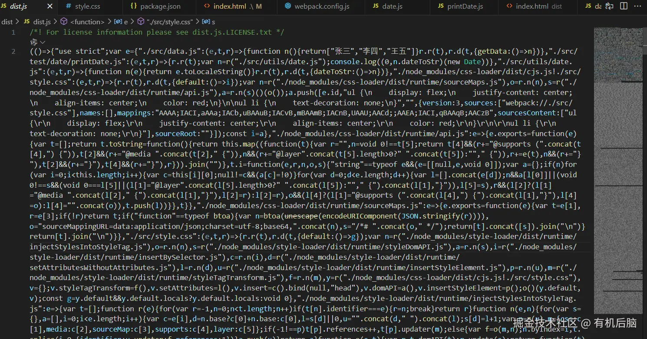Click the HTML icon on index.html dist tab

pos(509,6)
